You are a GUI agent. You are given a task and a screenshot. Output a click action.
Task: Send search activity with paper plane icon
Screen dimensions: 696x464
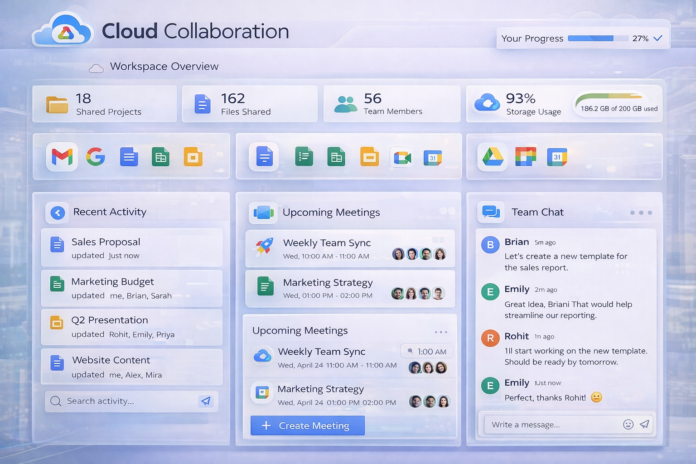pyautogui.click(x=206, y=401)
